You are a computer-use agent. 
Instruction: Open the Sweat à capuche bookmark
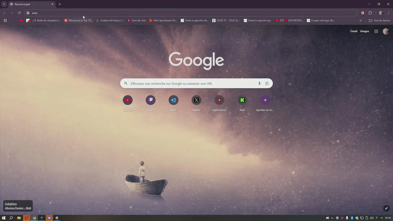258,21
